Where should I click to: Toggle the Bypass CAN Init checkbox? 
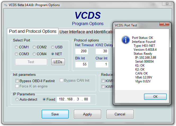click(61, 80)
